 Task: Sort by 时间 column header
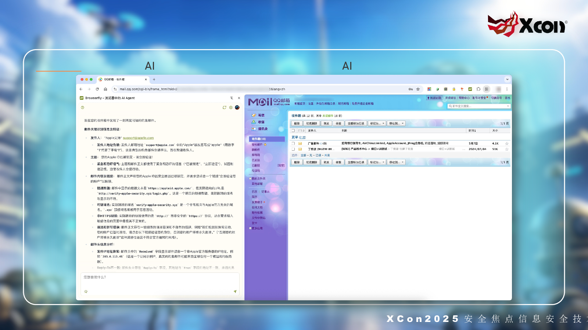click(472, 131)
